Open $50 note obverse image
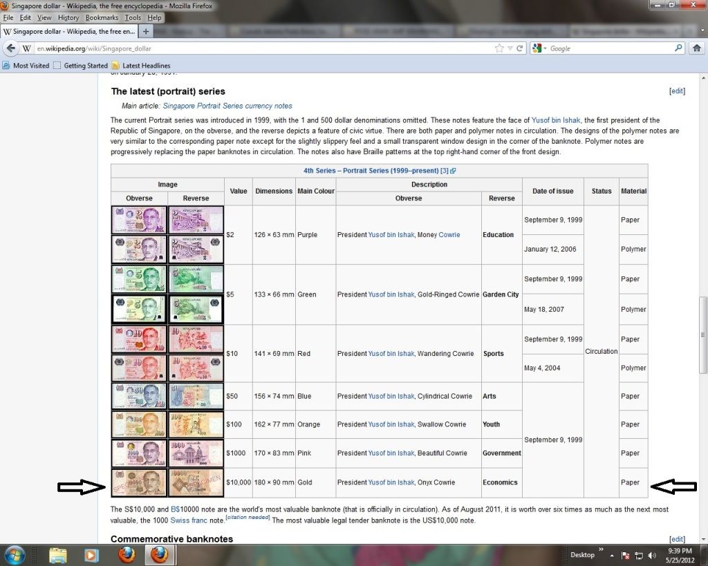Viewport: 708px width, 566px height. [x=139, y=396]
